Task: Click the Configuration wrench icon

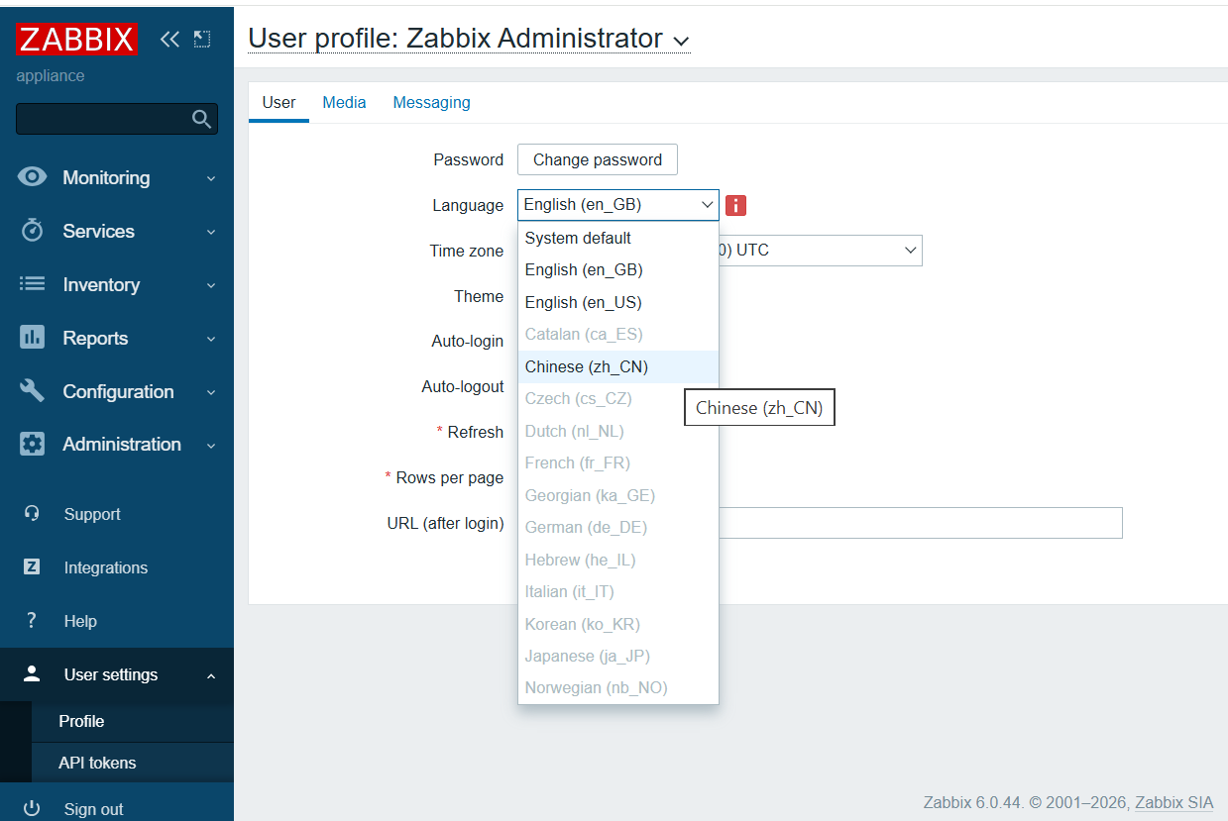Action: [x=33, y=391]
